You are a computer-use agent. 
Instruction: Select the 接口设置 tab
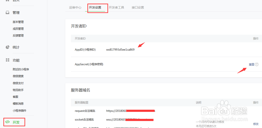click(x=138, y=8)
